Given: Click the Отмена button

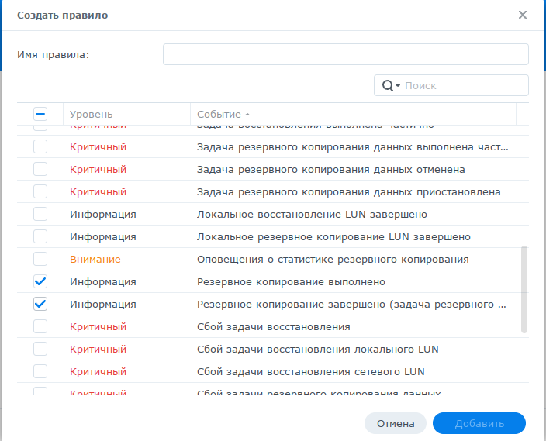Looking at the screenshot, I should (396, 423).
